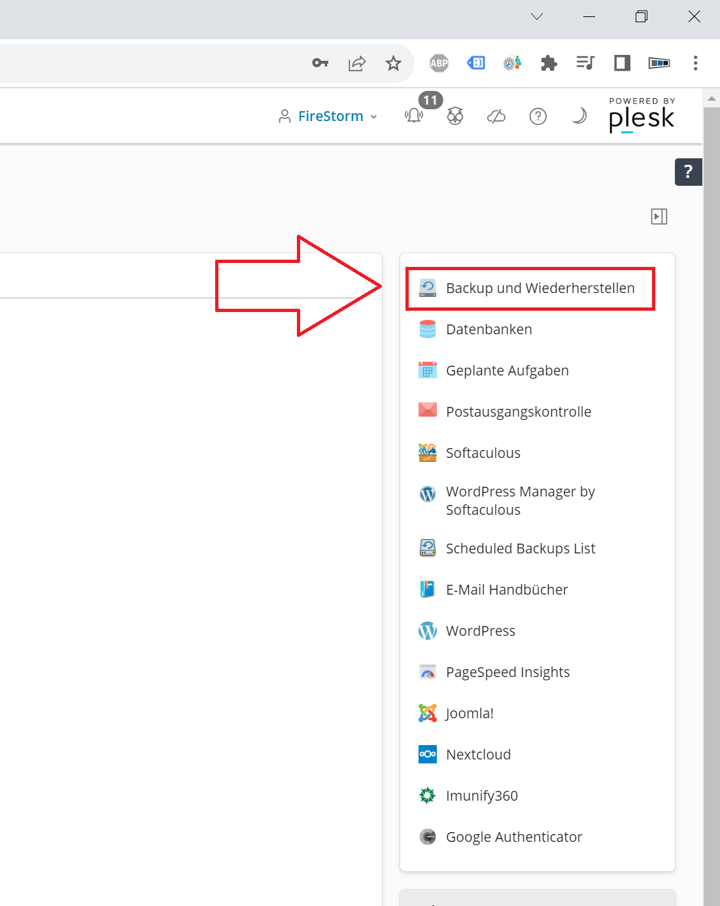
Task: Open Joomla! link
Action: pyautogui.click(x=470, y=714)
